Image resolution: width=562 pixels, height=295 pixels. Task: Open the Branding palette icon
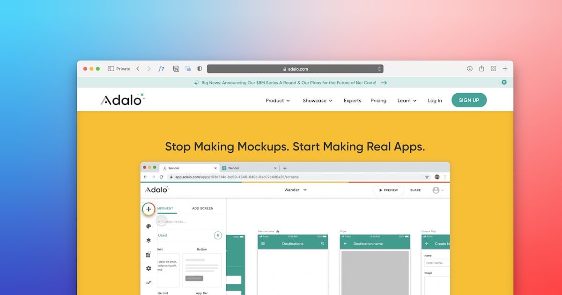(148, 226)
